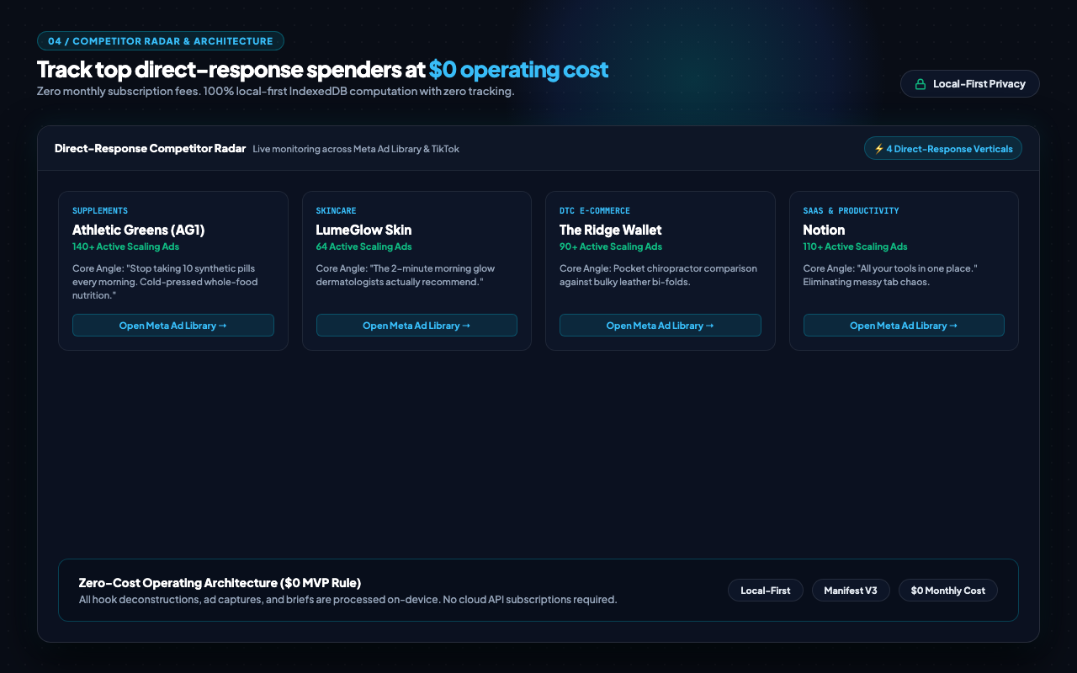Click the LumeGlow Skin core angle description
This screenshot has width=1077, height=673.
(406, 275)
